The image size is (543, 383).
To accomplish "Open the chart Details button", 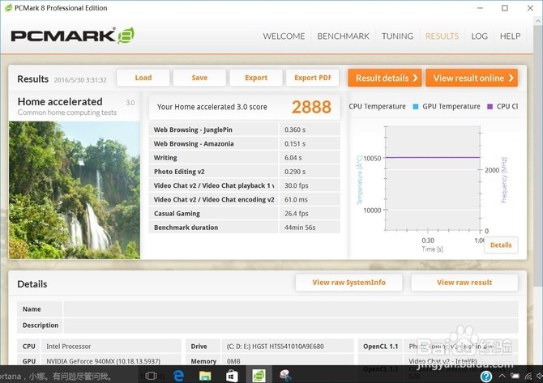I will 501,245.
